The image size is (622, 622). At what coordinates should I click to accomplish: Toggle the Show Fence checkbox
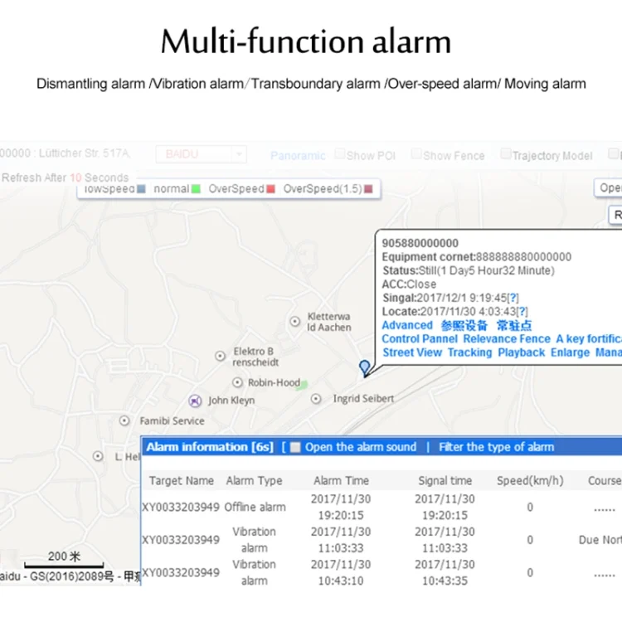click(x=416, y=154)
